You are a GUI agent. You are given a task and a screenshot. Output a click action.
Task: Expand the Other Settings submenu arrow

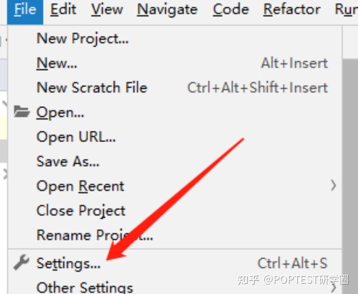pyautogui.click(x=333, y=287)
